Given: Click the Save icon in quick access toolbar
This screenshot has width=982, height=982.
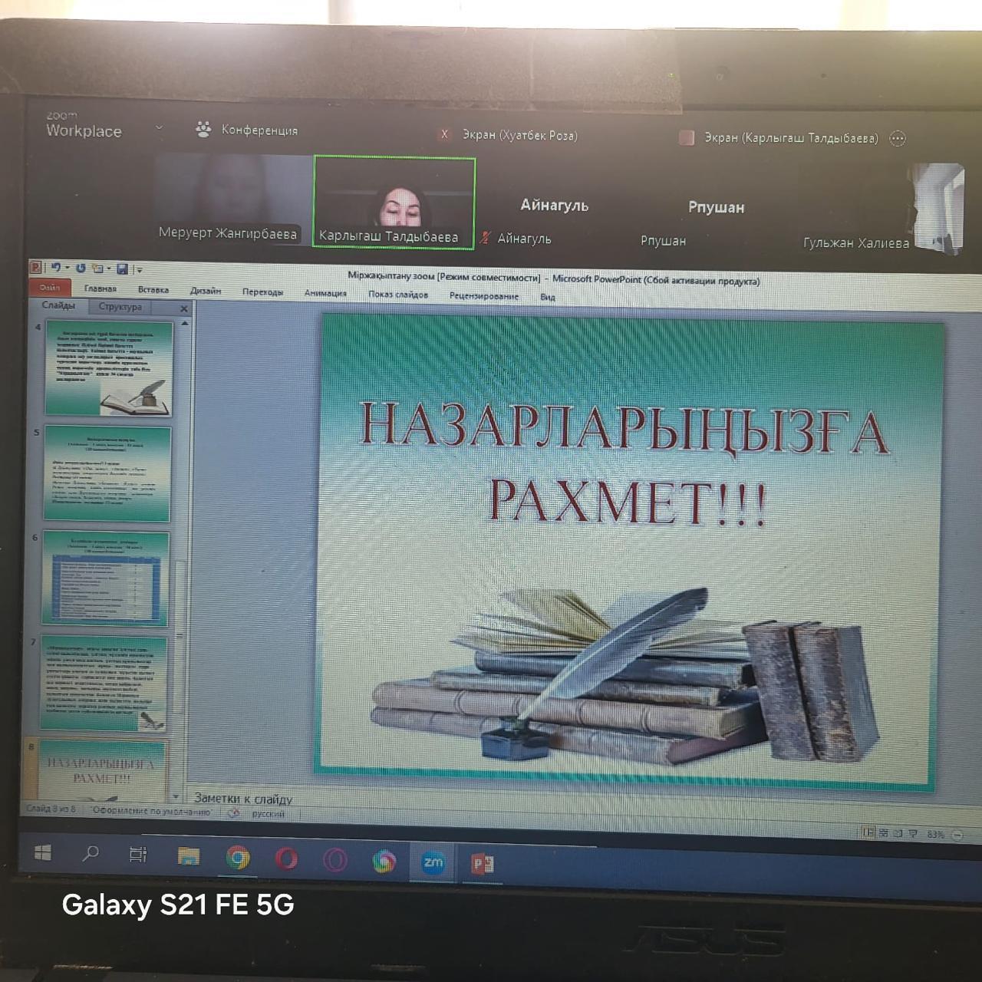Looking at the screenshot, I should click(121, 269).
